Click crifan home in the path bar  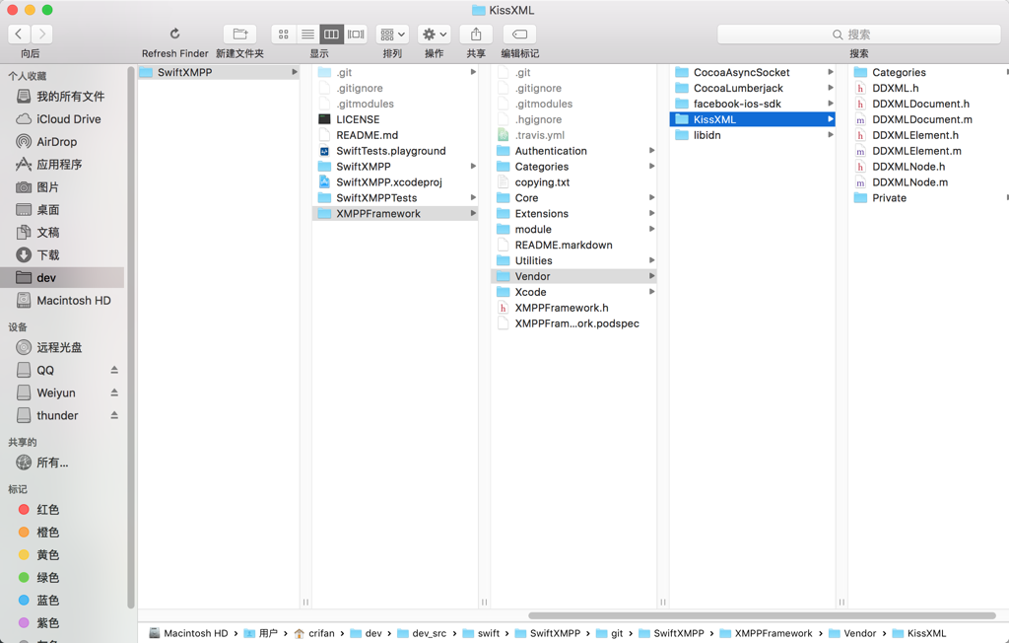[x=314, y=633]
